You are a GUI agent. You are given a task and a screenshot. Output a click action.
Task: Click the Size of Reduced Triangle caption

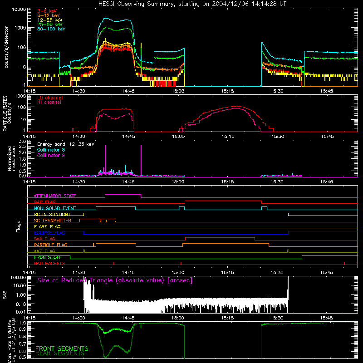point(115,280)
